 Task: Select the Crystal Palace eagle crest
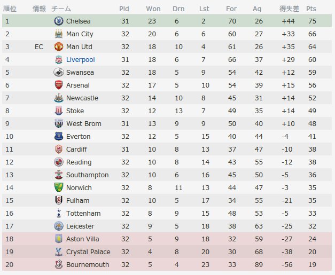(x=59, y=252)
